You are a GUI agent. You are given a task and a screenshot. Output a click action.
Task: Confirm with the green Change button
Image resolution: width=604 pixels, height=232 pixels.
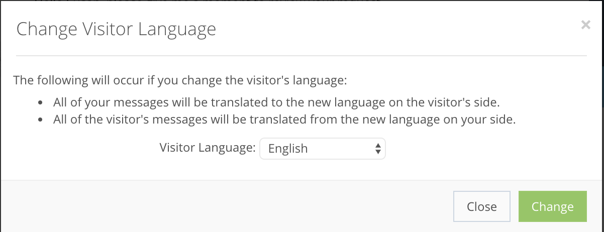pos(552,206)
